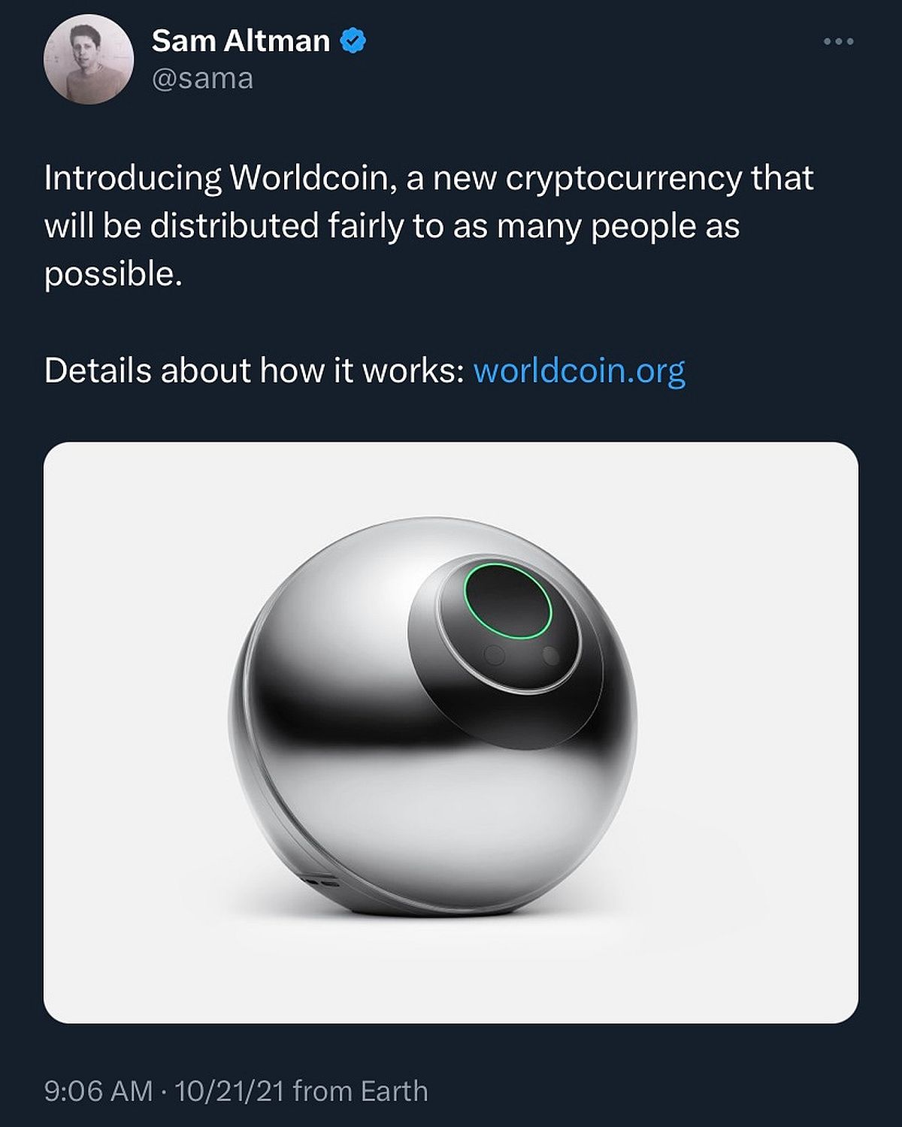Screen dimensions: 902x1127
Task: Click the "Details about how it works:" text
Action: 254,370
